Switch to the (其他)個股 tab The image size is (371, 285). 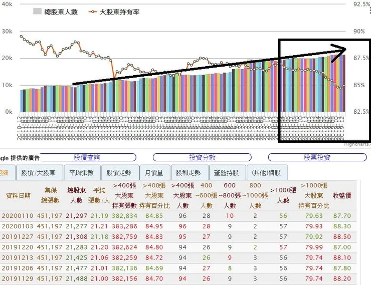[267, 173]
